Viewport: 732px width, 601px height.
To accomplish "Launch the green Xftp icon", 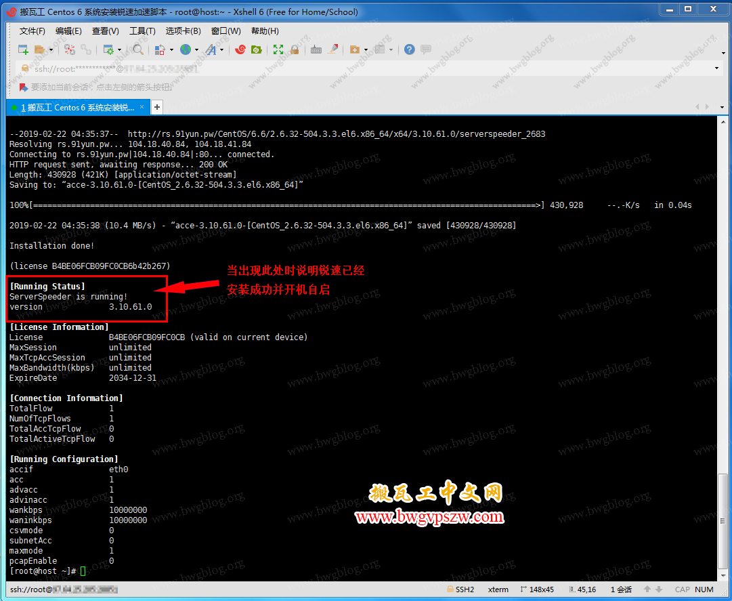I will point(256,49).
